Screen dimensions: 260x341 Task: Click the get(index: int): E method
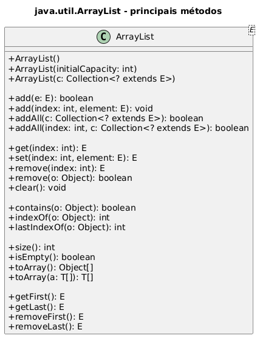coord(47,148)
